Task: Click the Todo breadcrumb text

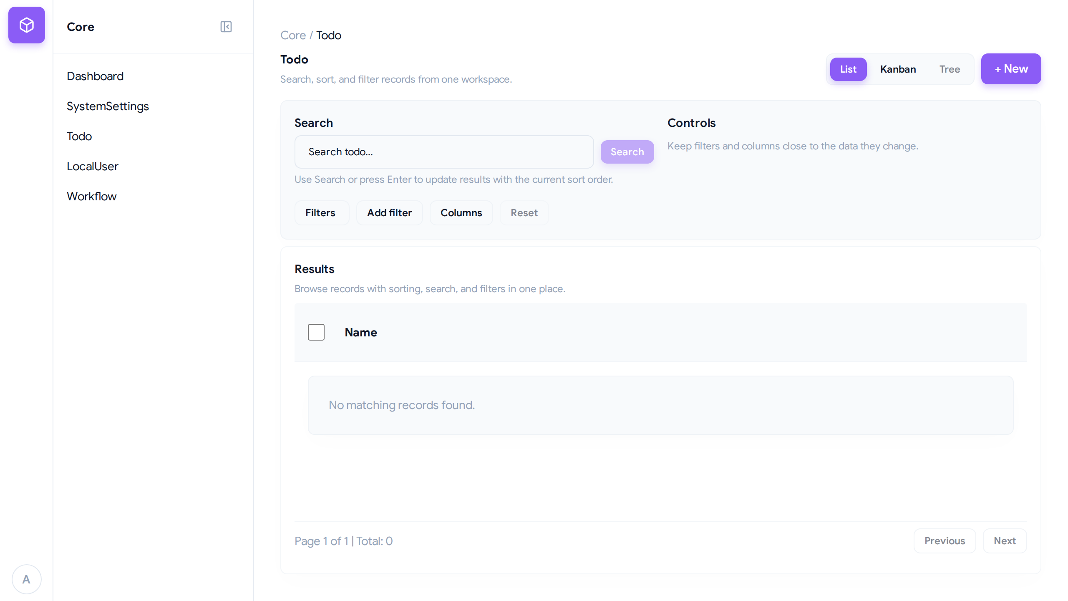Action: pyautogui.click(x=329, y=35)
